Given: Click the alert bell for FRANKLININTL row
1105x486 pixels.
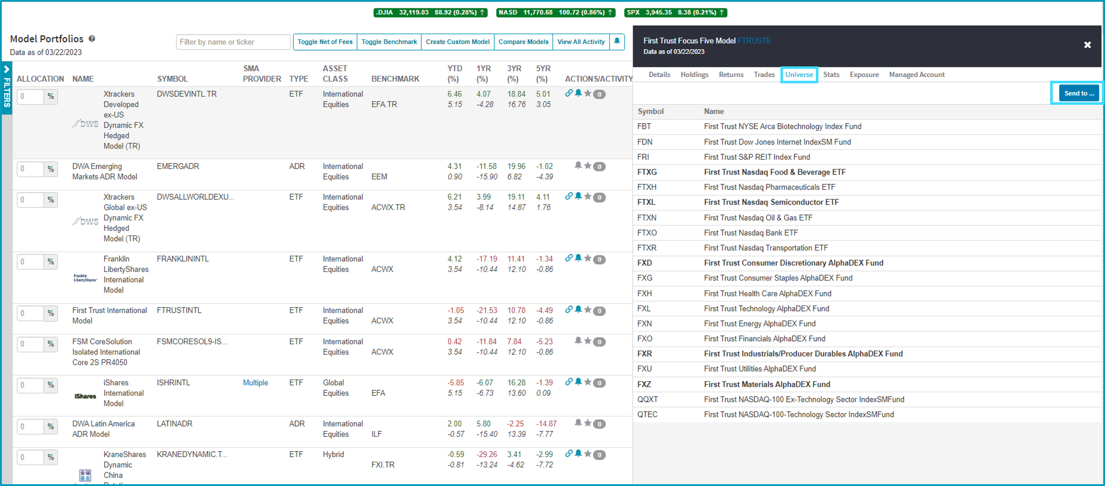Looking at the screenshot, I should 578,258.
